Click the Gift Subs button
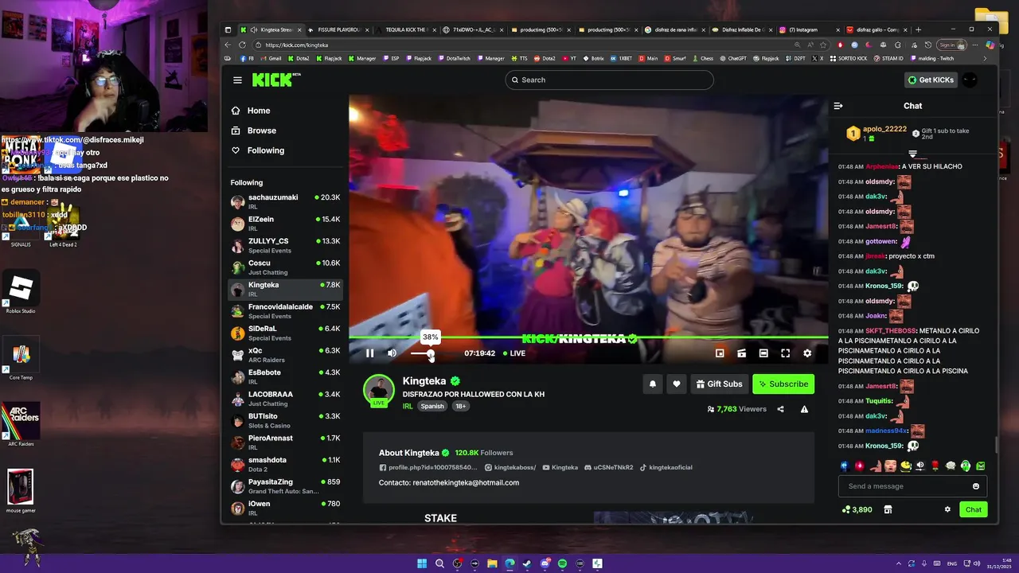 [x=720, y=384]
